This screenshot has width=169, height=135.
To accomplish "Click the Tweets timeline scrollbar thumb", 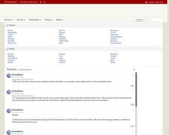I will [136, 90].
